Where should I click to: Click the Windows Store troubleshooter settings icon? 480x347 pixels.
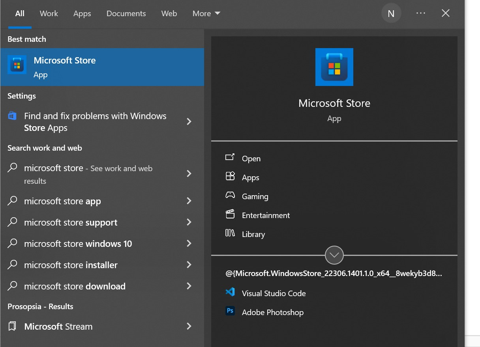[12, 116]
